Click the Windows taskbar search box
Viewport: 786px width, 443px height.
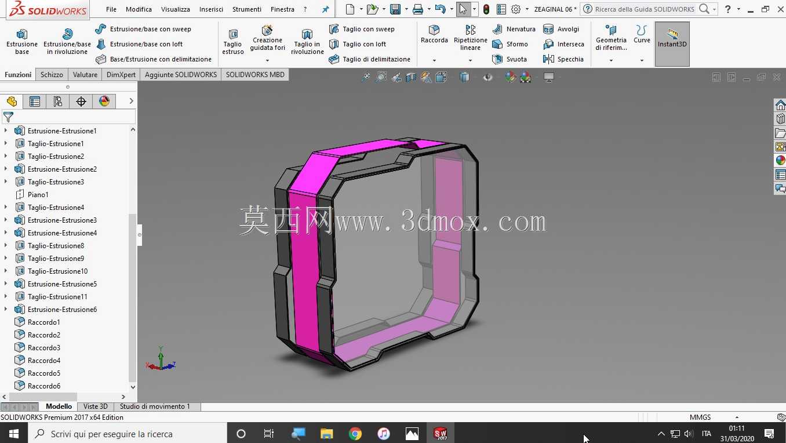tap(128, 434)
